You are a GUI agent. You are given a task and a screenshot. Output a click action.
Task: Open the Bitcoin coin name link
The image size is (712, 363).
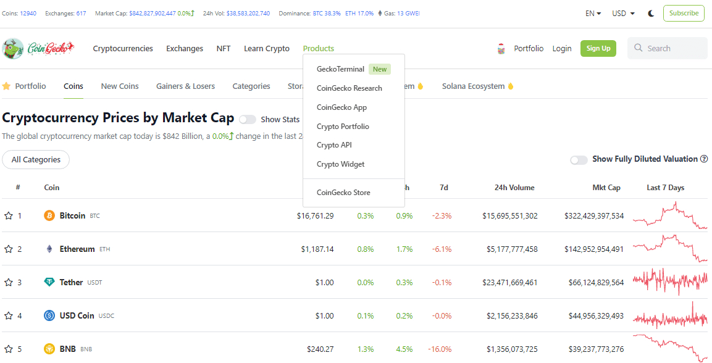coord(72,215)
